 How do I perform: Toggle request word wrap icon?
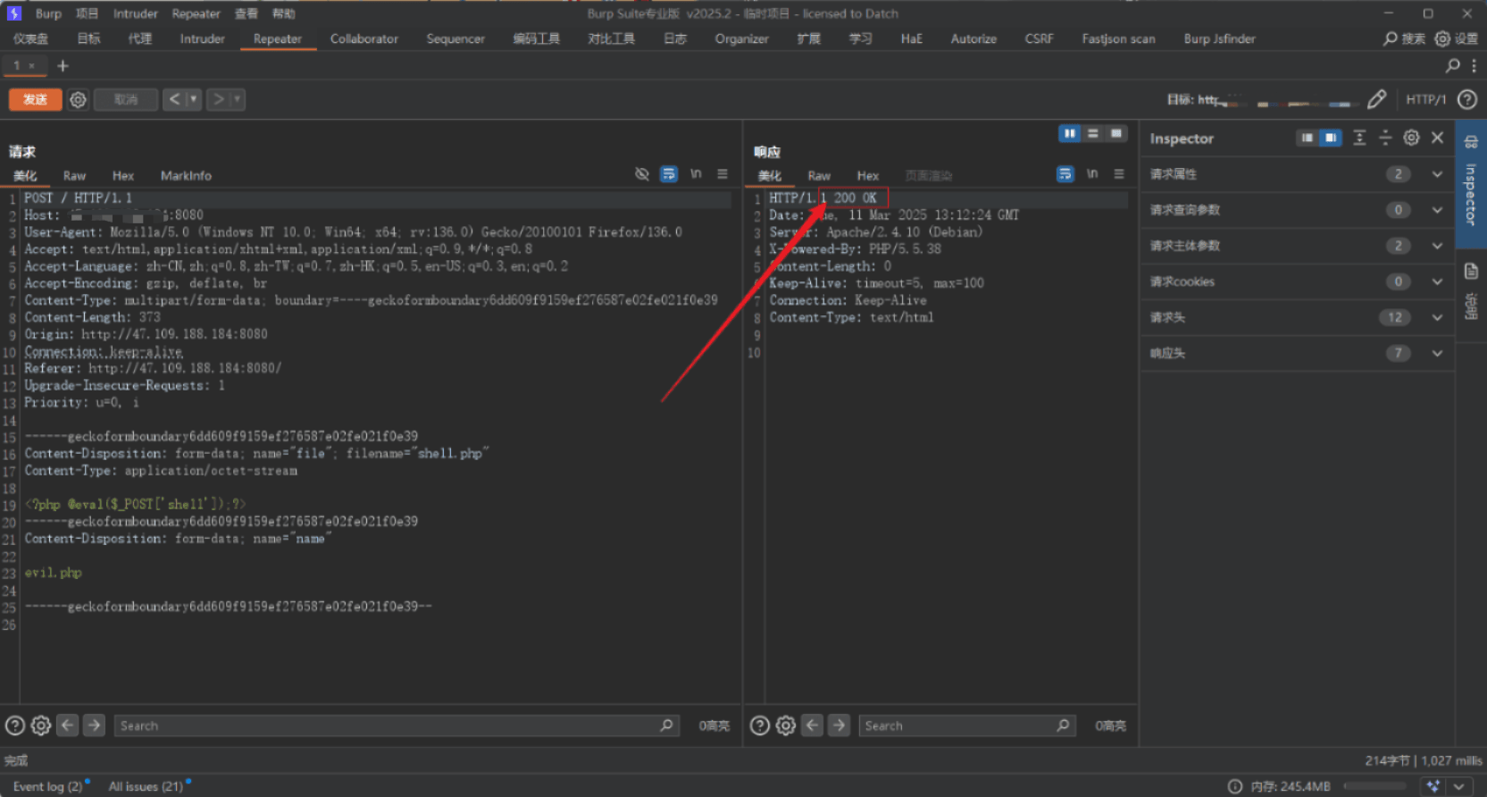click(669, 174)
